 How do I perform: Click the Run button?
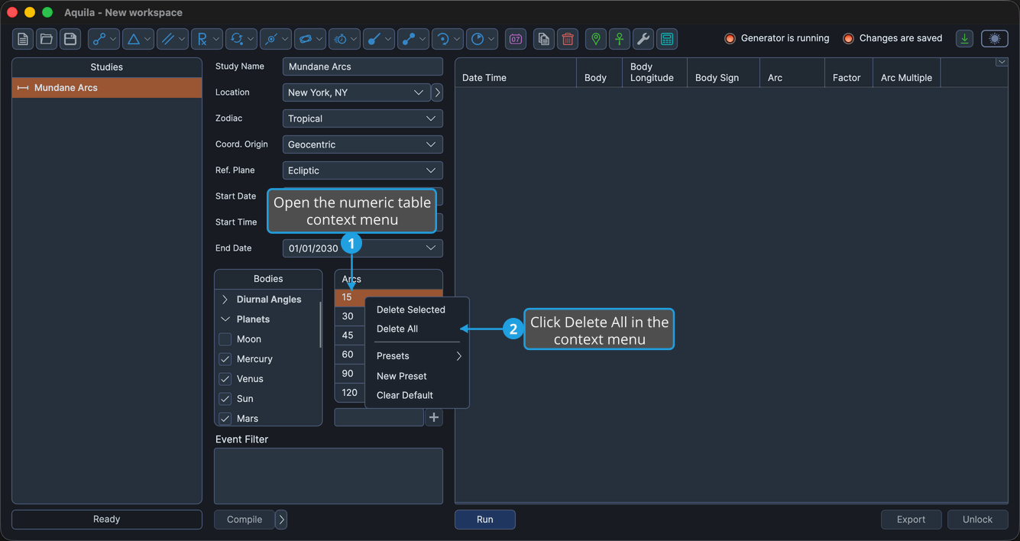click(x=485, y=520)
